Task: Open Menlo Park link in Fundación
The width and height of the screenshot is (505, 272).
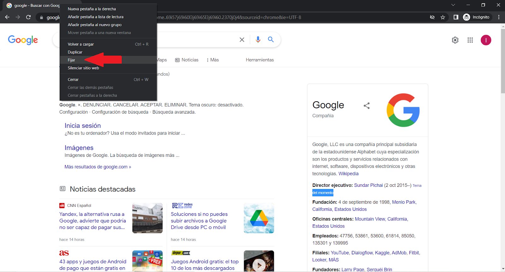Action: (x=404, y=202)
